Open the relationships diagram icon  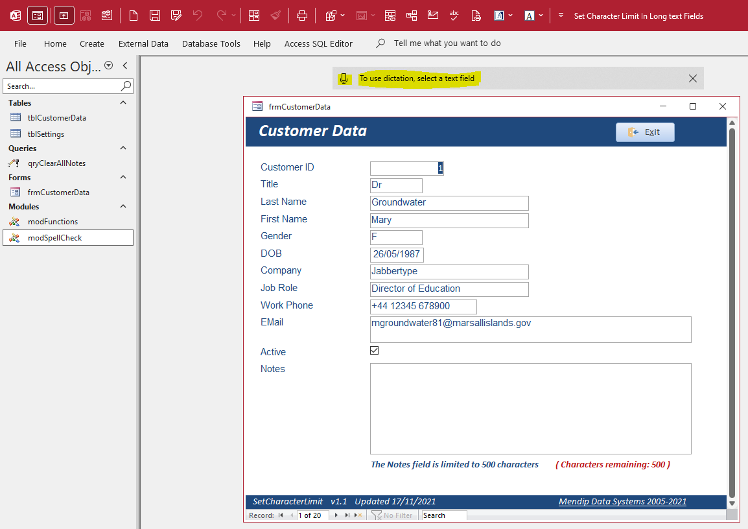click(x=412, y=16)
